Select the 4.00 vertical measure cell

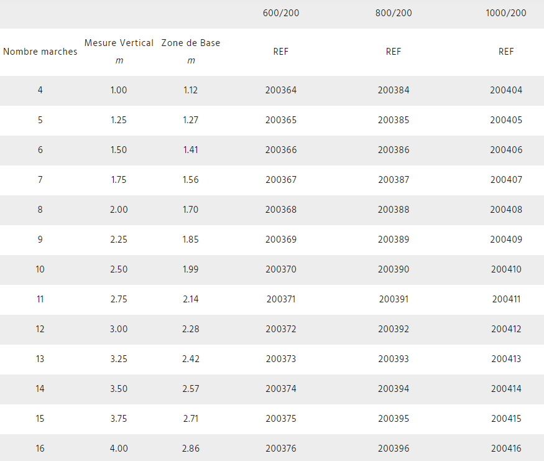pos(119,449)
